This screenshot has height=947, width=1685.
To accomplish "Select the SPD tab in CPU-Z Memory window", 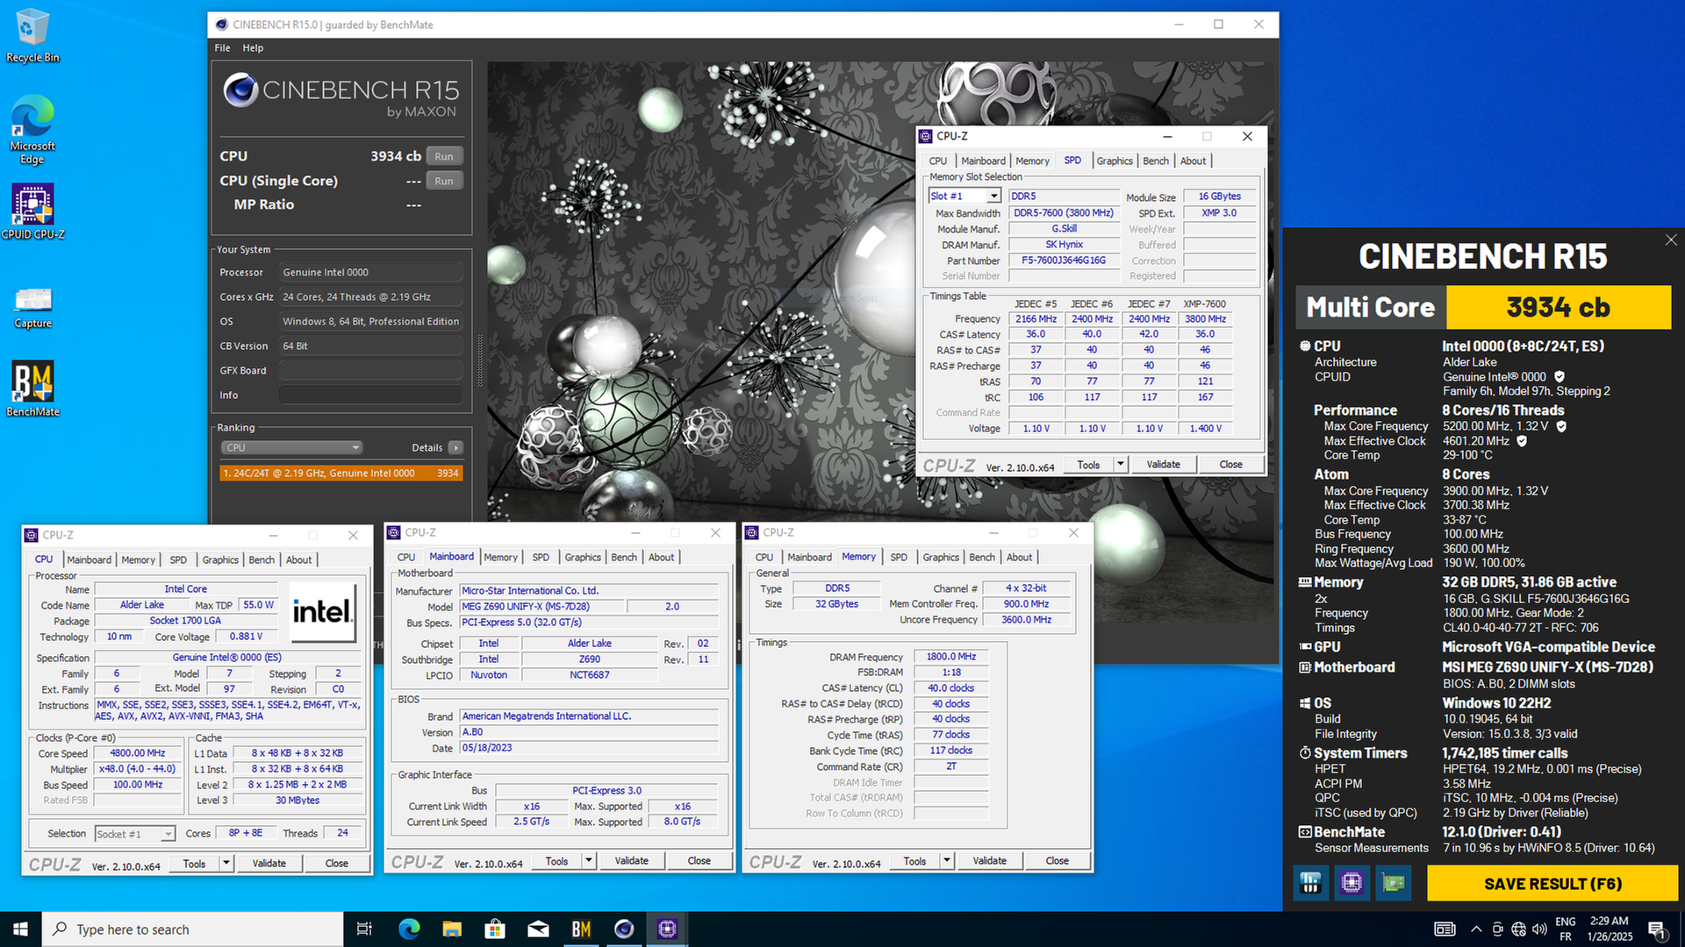I will (899, 557).
